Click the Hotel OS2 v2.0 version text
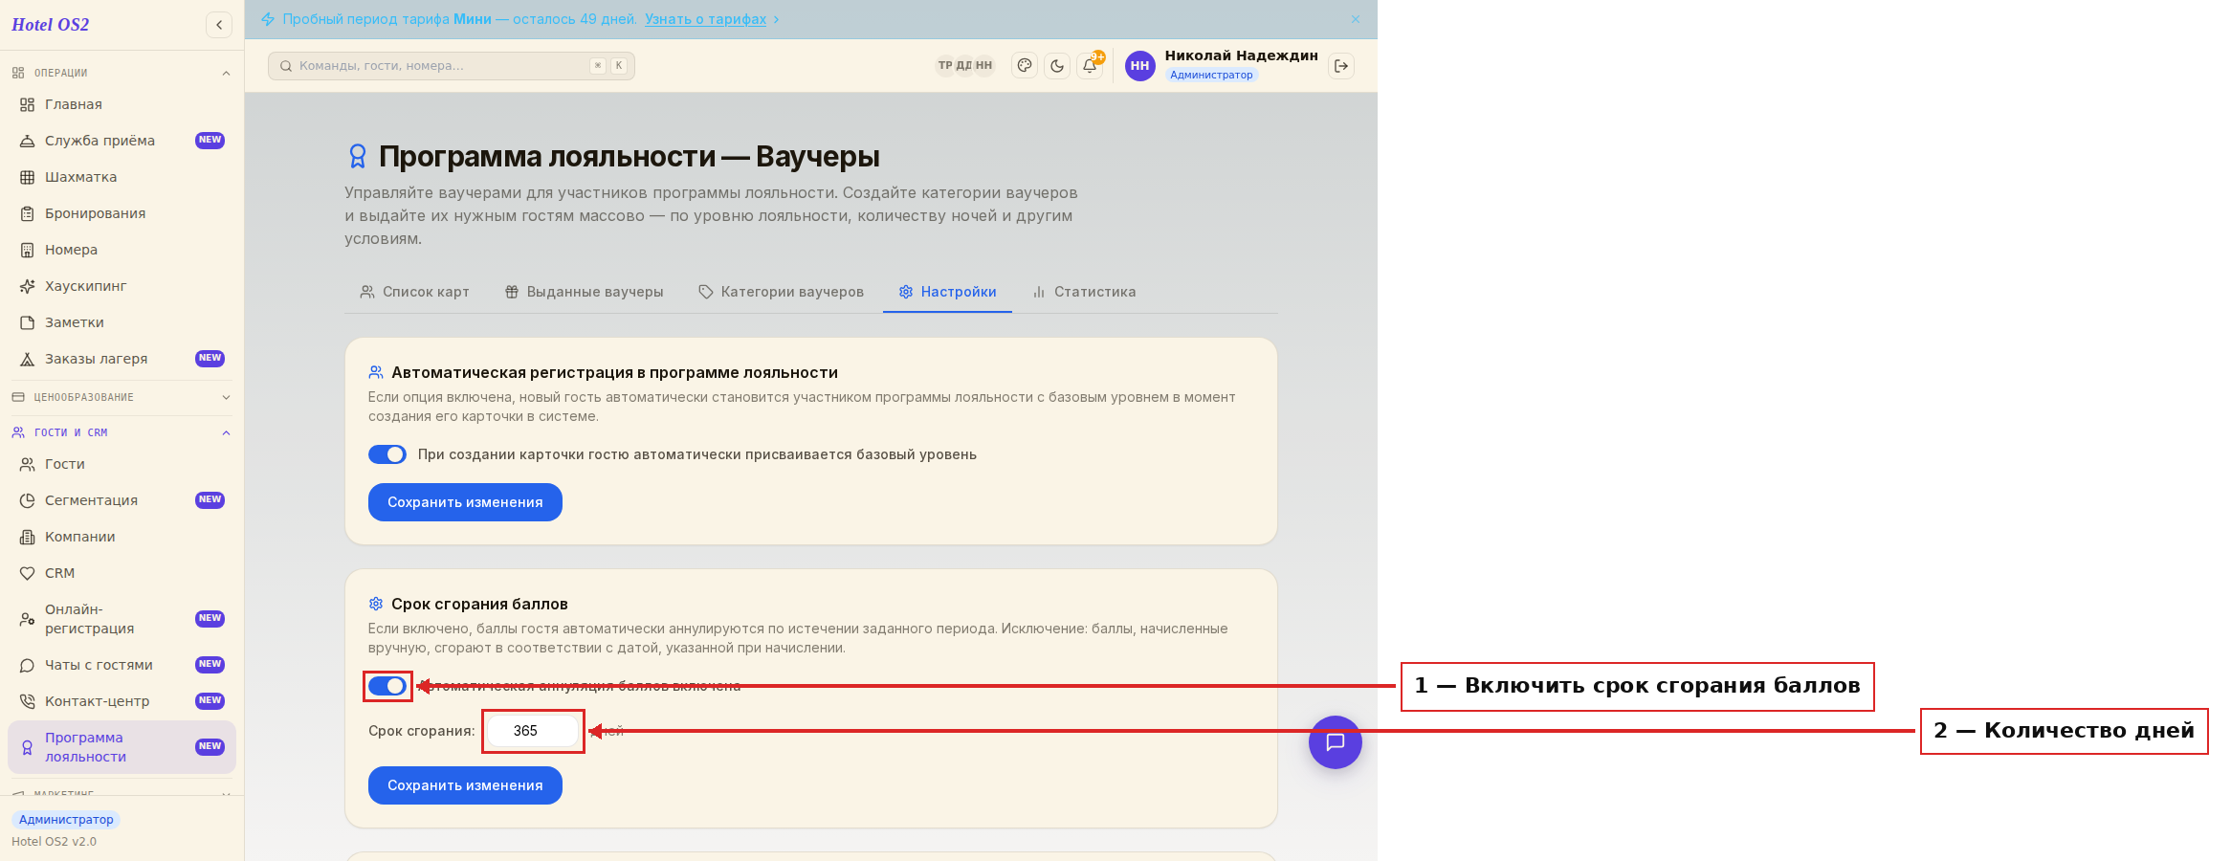The width and height of the screenshot is (2231, 861). pyautogui.click(x=54, y=842)
